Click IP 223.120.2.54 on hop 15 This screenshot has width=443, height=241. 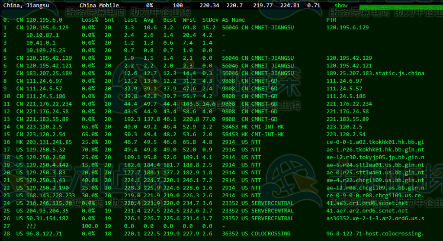coord(46,134)
